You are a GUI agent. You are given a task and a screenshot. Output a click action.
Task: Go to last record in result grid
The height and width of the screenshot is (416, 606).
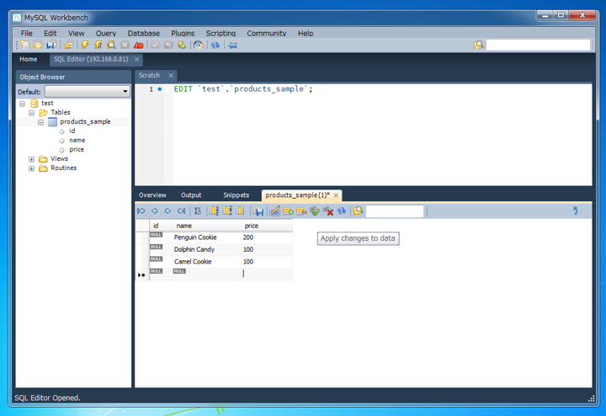pyautogui.click(x=181, y=211)
